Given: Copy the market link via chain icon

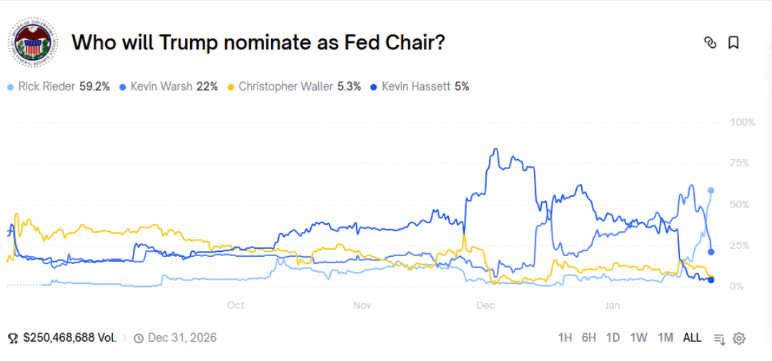Looking at the screenshot, I should (710, 43).
